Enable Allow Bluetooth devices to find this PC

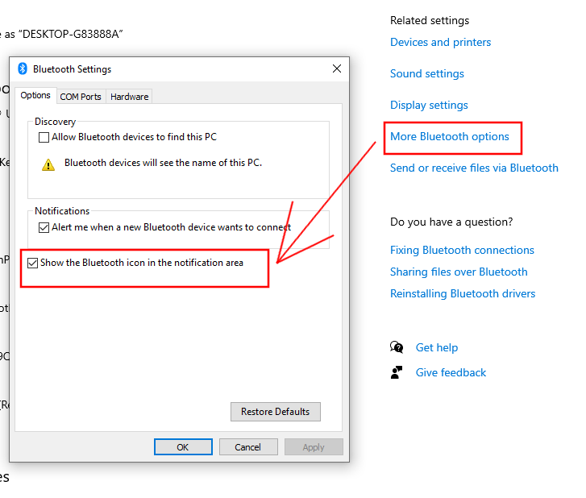pos(44,138)
